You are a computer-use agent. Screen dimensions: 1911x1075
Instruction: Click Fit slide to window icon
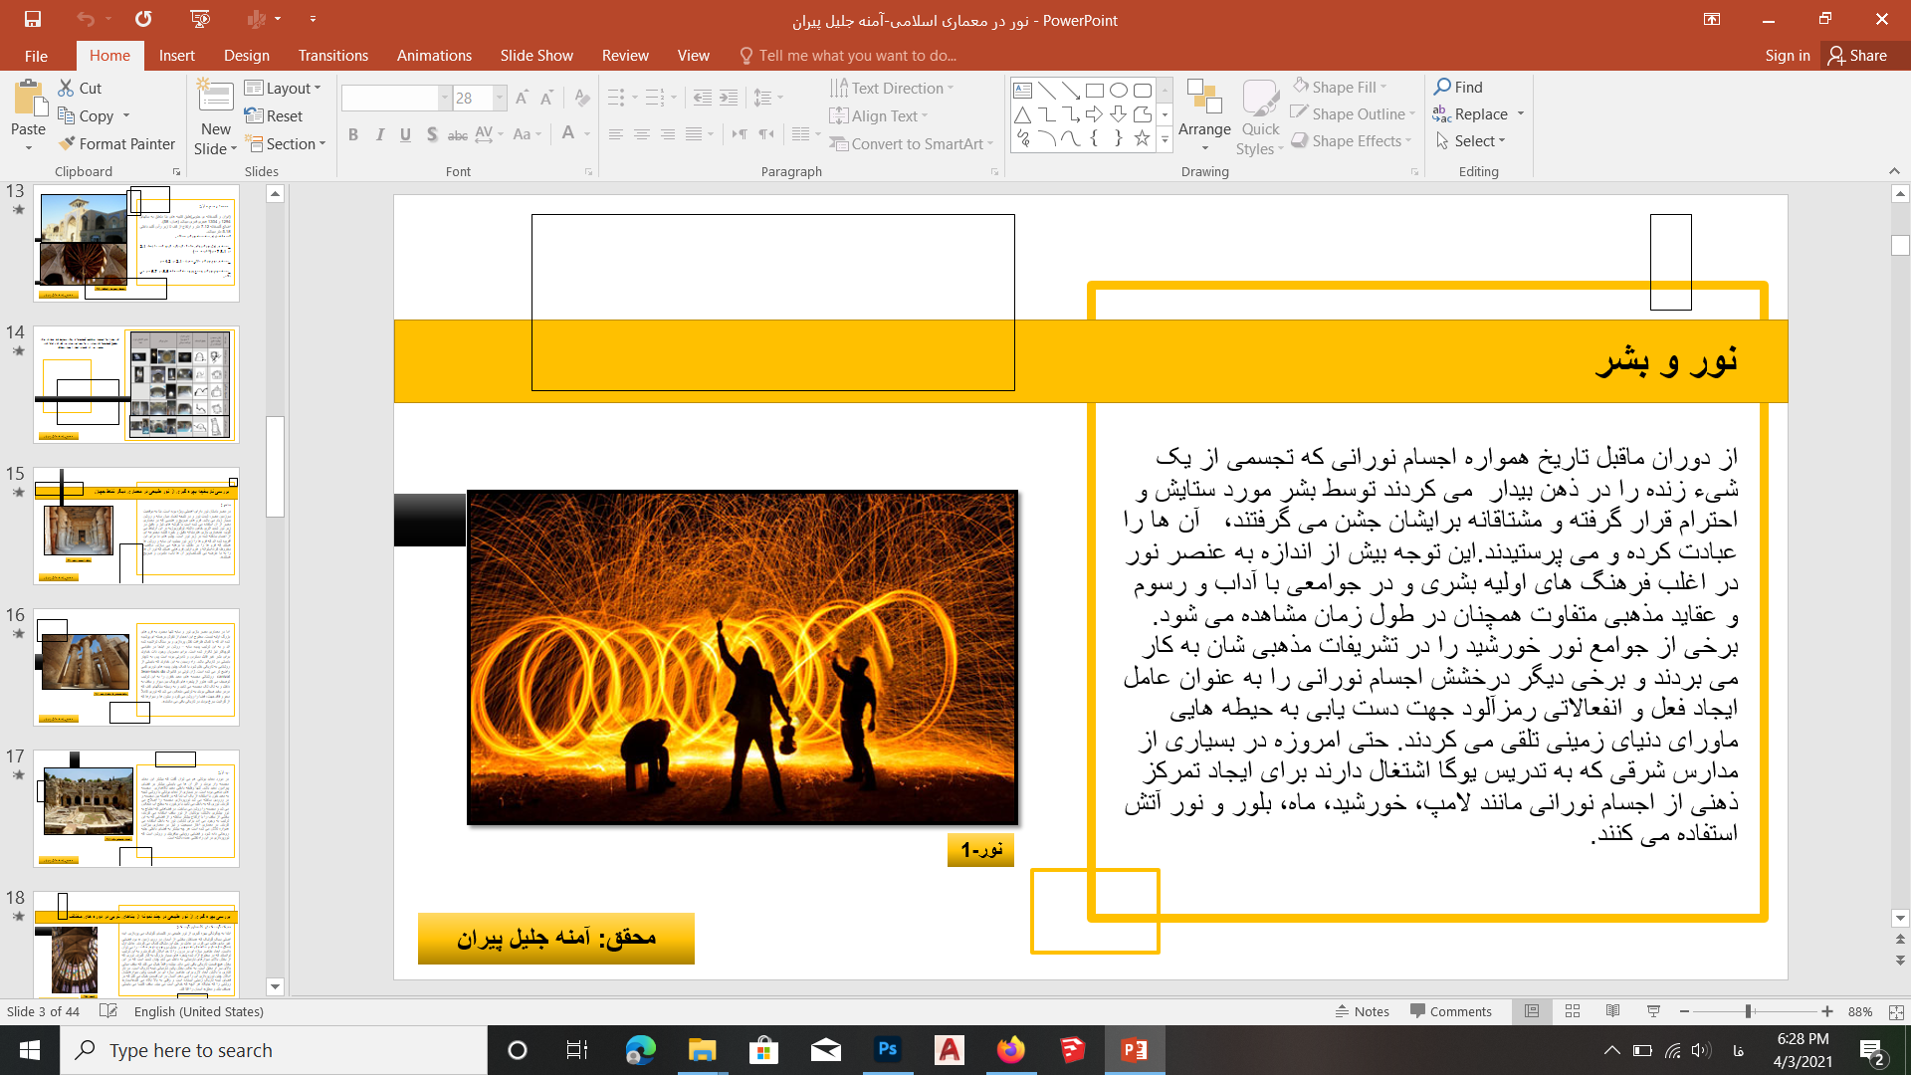tap(1896, 1011)
